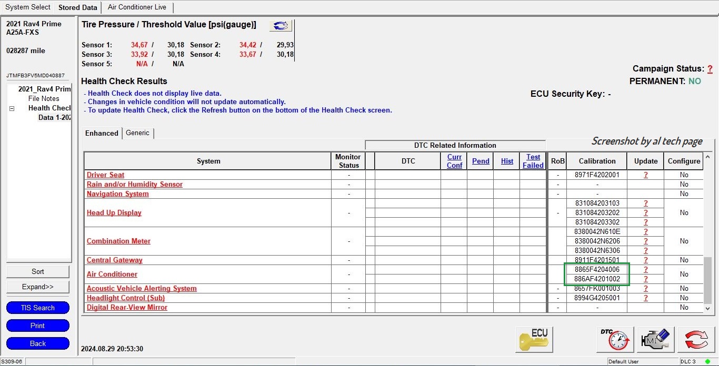This screenshot has height=366, width=719.
Task: Switch to the Generic tab
Action: [x=137, y=133]
